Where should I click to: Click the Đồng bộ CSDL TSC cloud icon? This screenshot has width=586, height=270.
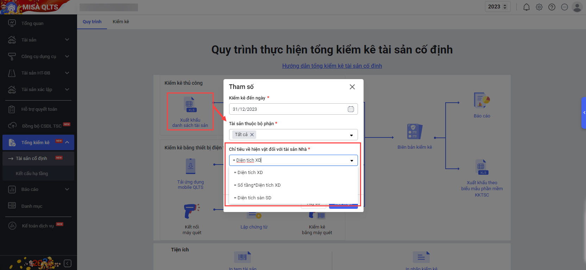click(12, 126)
